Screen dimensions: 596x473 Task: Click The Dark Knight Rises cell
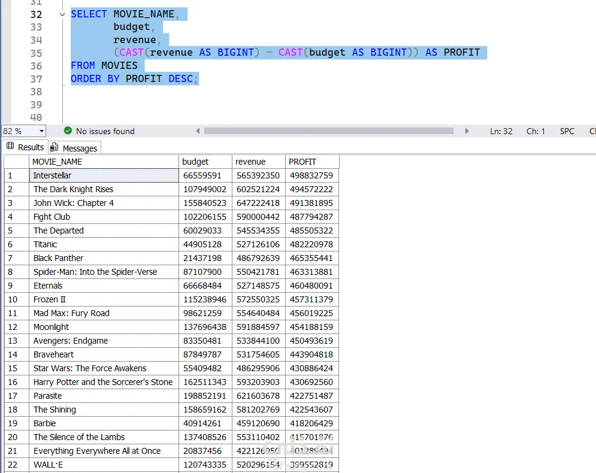[104, 189]
